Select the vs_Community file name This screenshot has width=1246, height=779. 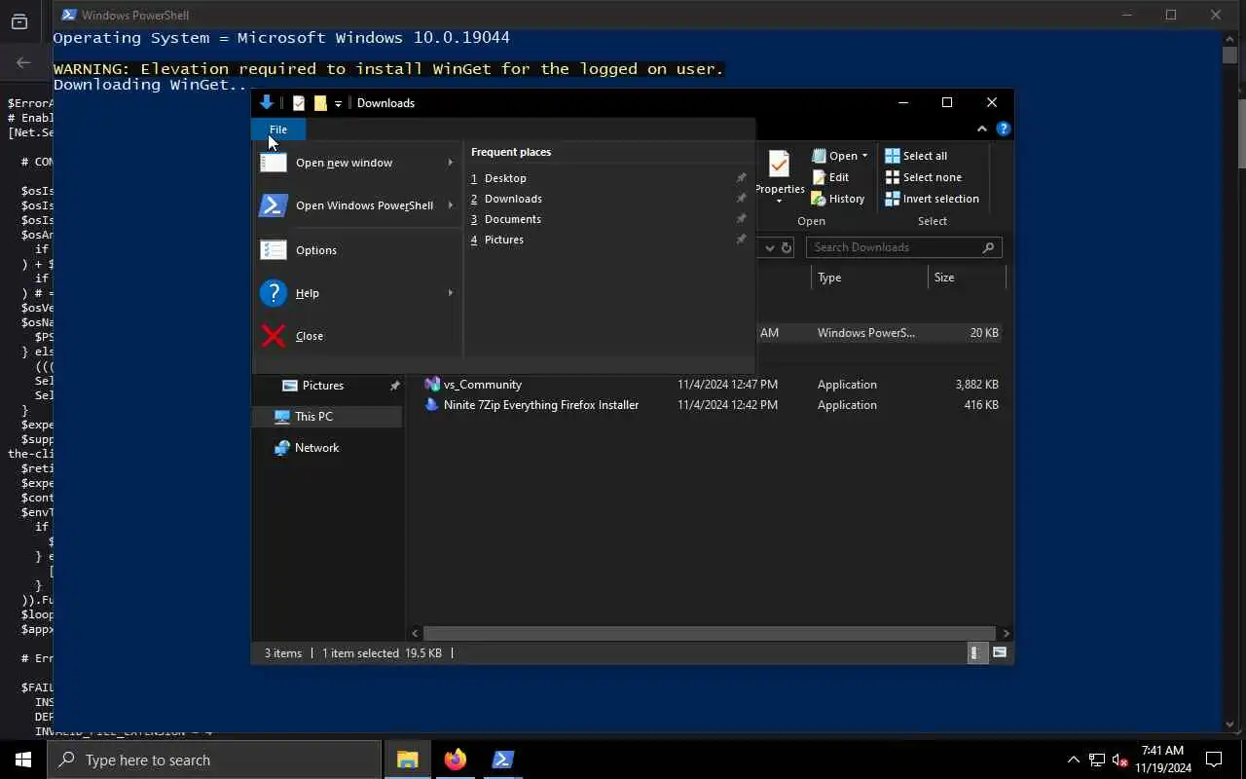[483, 385]
